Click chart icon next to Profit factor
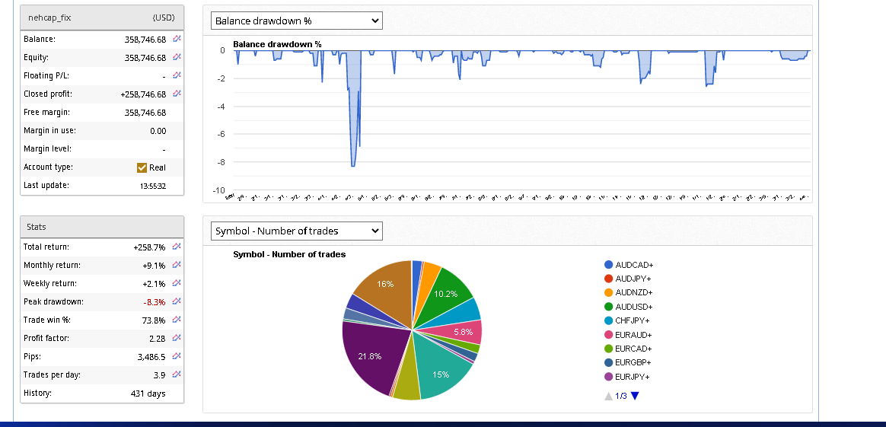This screenshot has width=886, height=427. [x=177, y=338]
